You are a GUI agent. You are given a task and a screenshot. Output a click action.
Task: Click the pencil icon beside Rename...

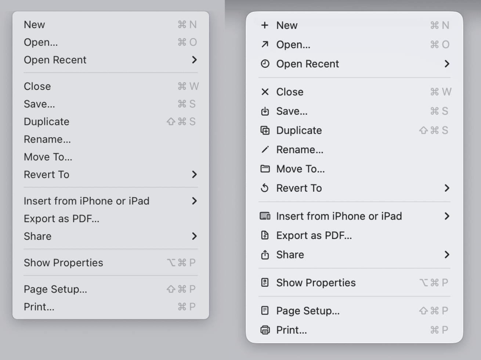coord(265,150)
